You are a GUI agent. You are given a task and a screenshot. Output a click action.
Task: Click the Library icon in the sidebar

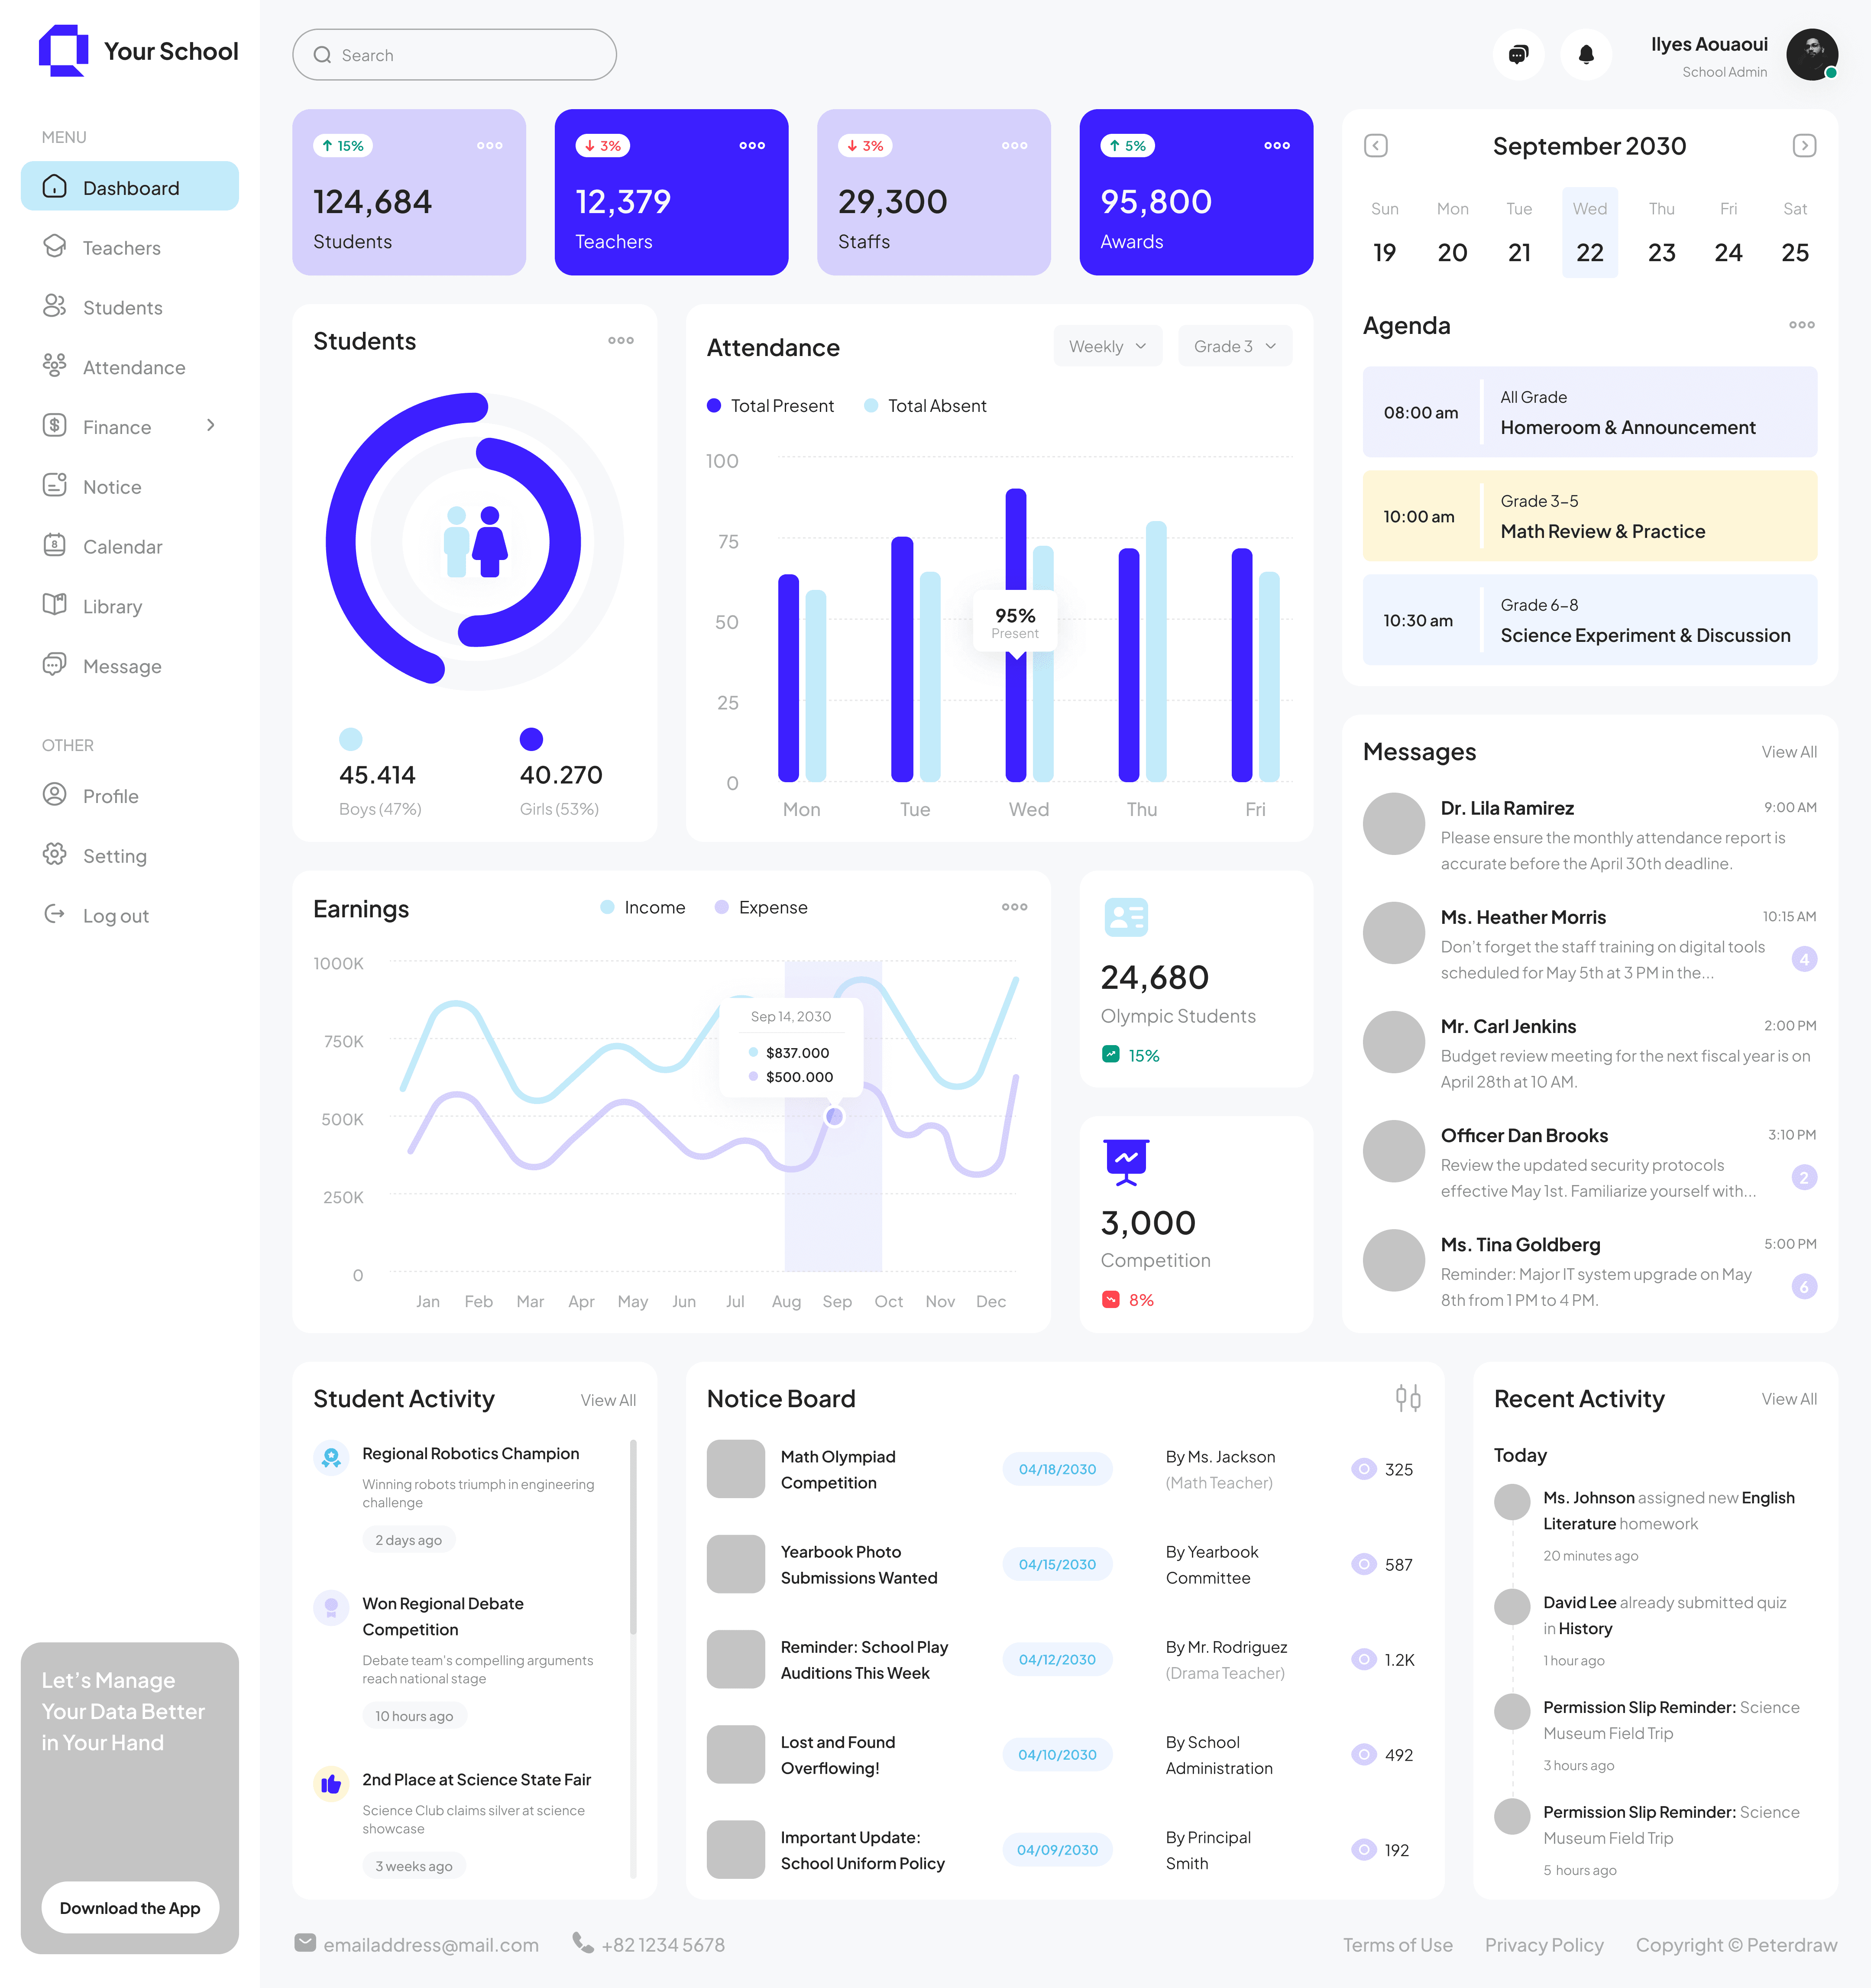pyautogui.click(x=55, y=606)
